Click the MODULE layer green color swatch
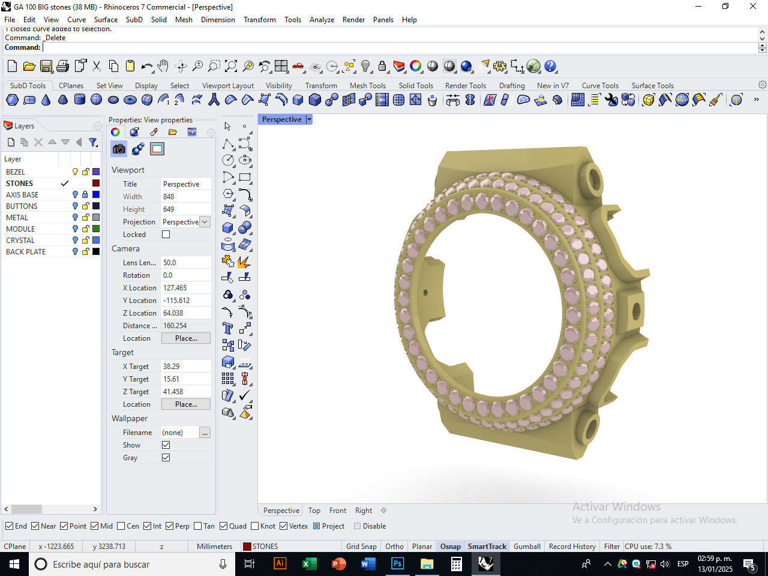The image size is (768, 576). pyautogui.click(x=96, y=229)
